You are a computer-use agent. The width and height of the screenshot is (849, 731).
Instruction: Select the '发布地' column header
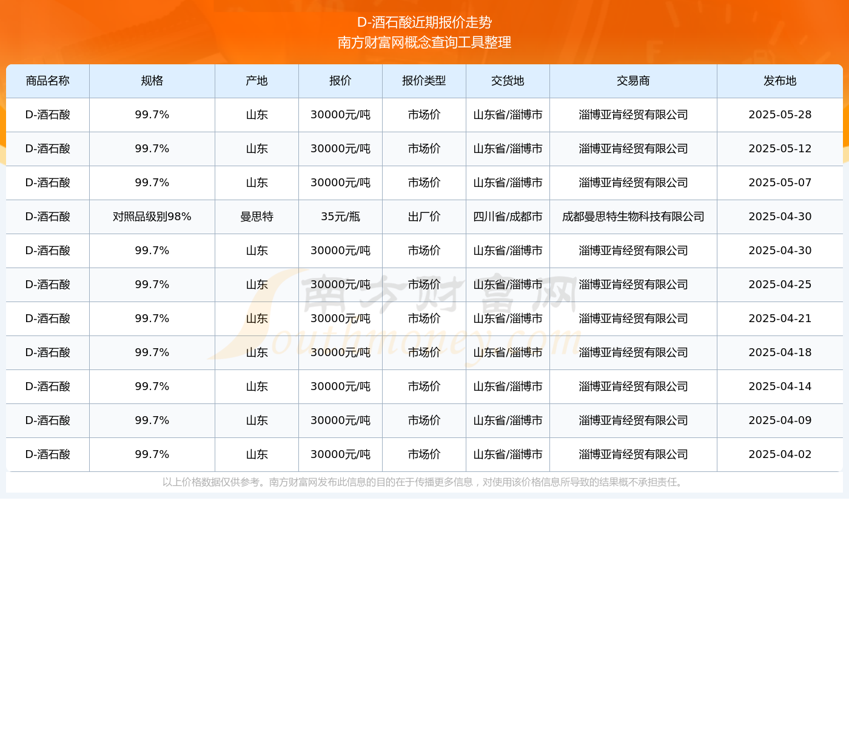pos(780,81)
